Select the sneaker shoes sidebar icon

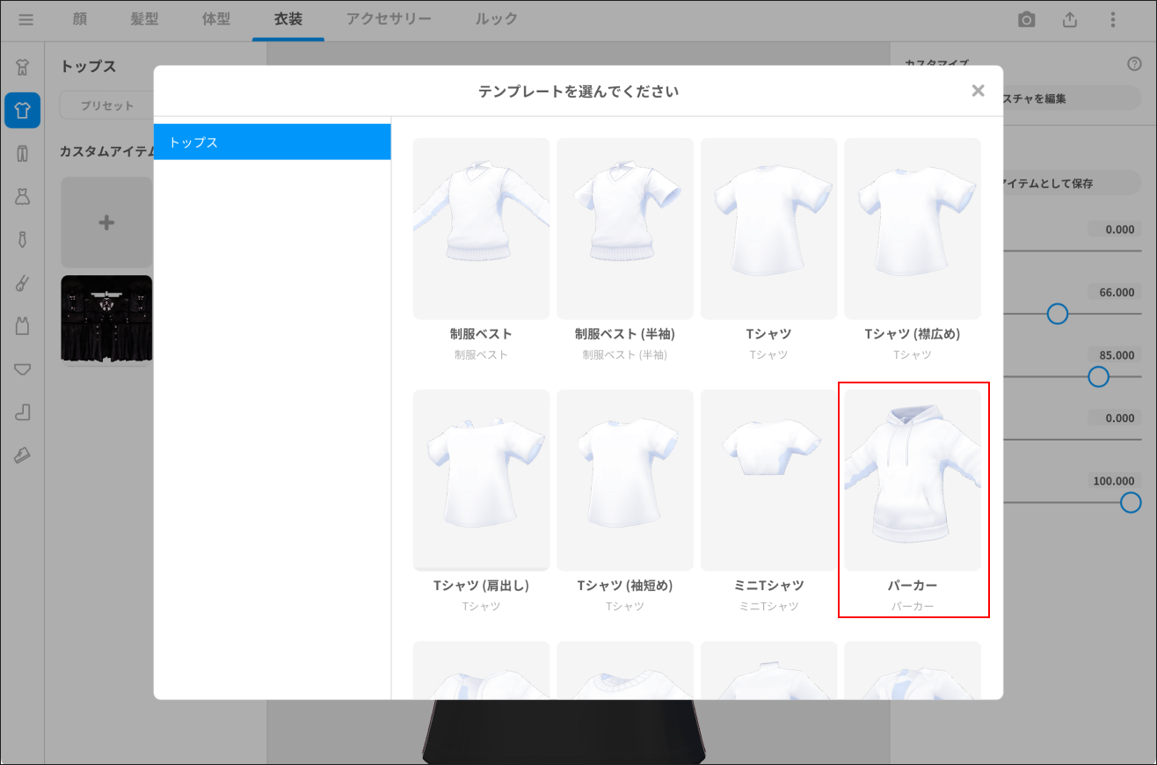[x=23, y=455]
